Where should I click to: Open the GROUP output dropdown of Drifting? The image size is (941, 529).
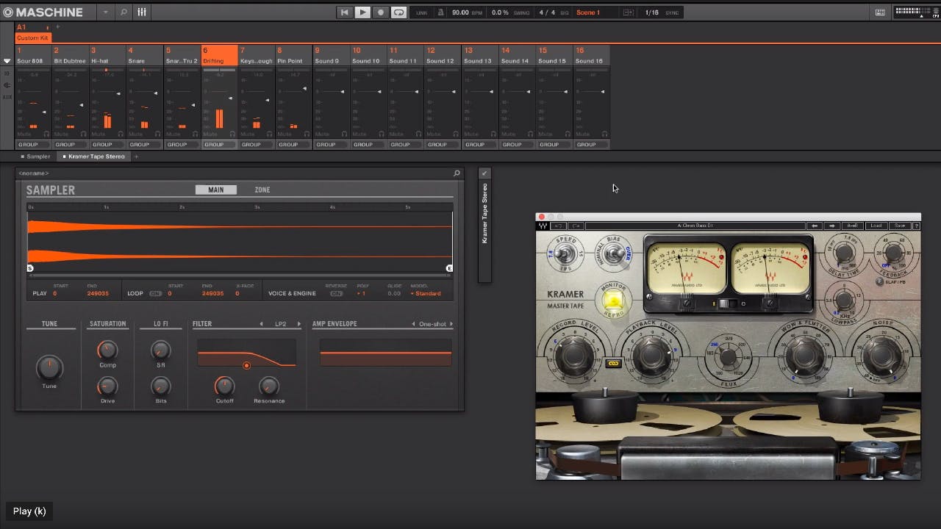[x=220, y=145]
